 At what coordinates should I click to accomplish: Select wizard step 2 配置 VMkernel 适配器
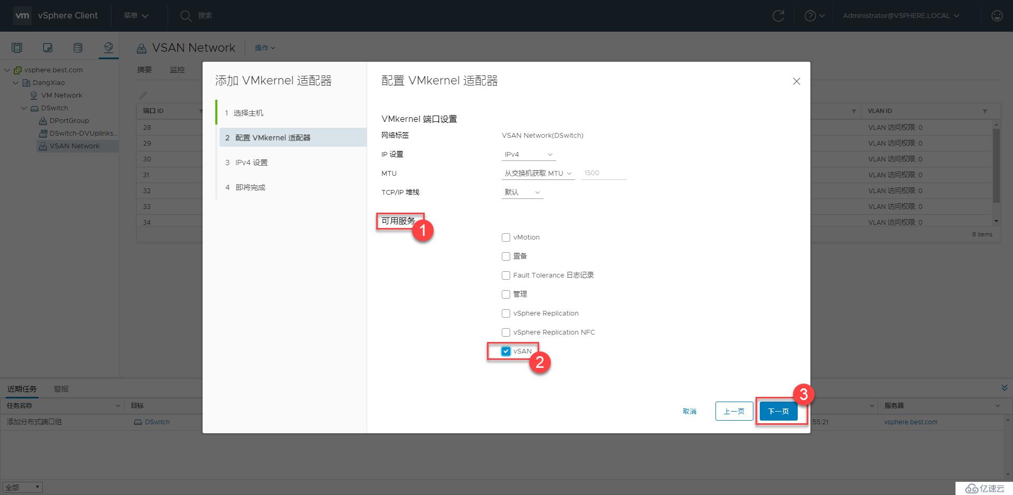pyautogui.click(x=293, y=138)
